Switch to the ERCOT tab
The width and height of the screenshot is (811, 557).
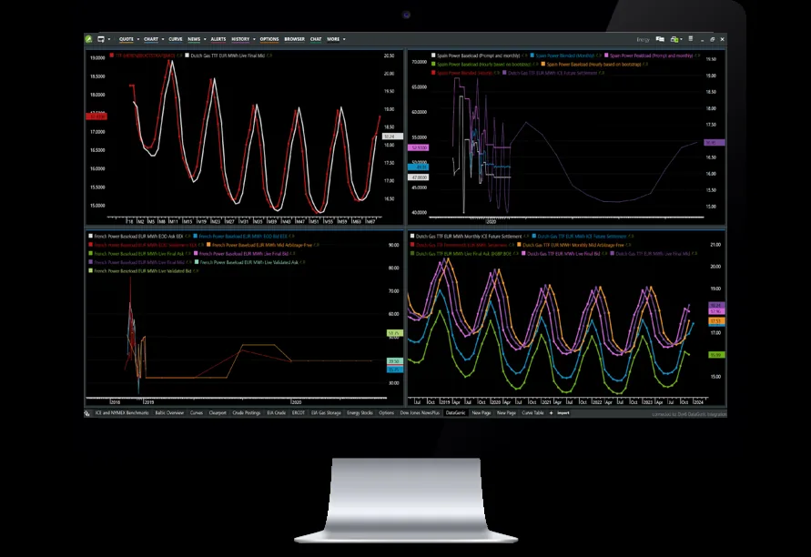299,412
